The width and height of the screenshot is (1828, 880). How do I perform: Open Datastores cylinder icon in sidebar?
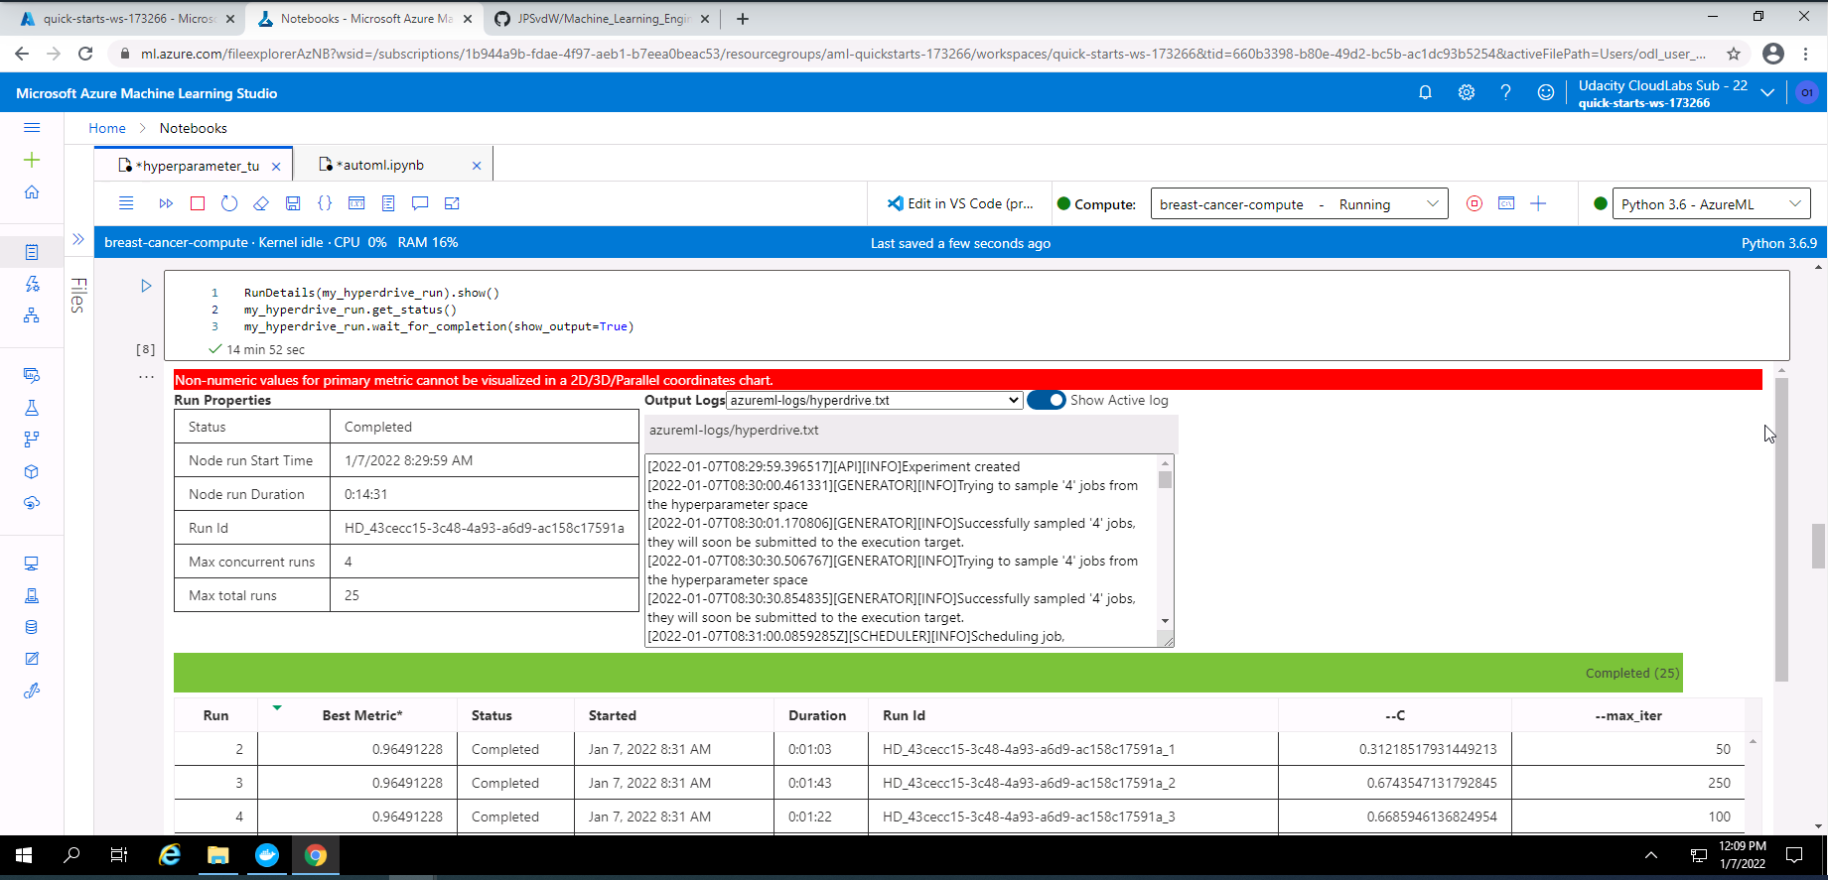32,627
